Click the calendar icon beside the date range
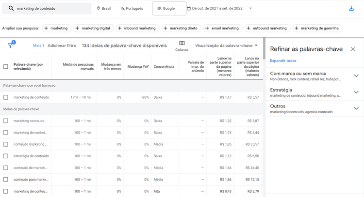 tap(189, 8)
